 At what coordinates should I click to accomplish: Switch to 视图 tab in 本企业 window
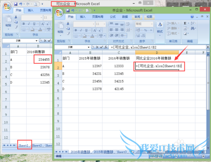(149, 17)
